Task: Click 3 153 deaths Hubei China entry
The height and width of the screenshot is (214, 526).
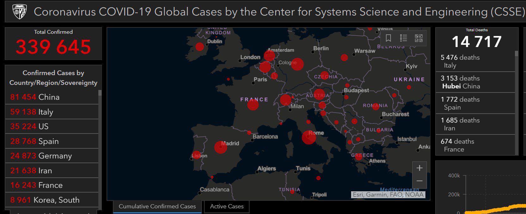Action: pos(475,82)
